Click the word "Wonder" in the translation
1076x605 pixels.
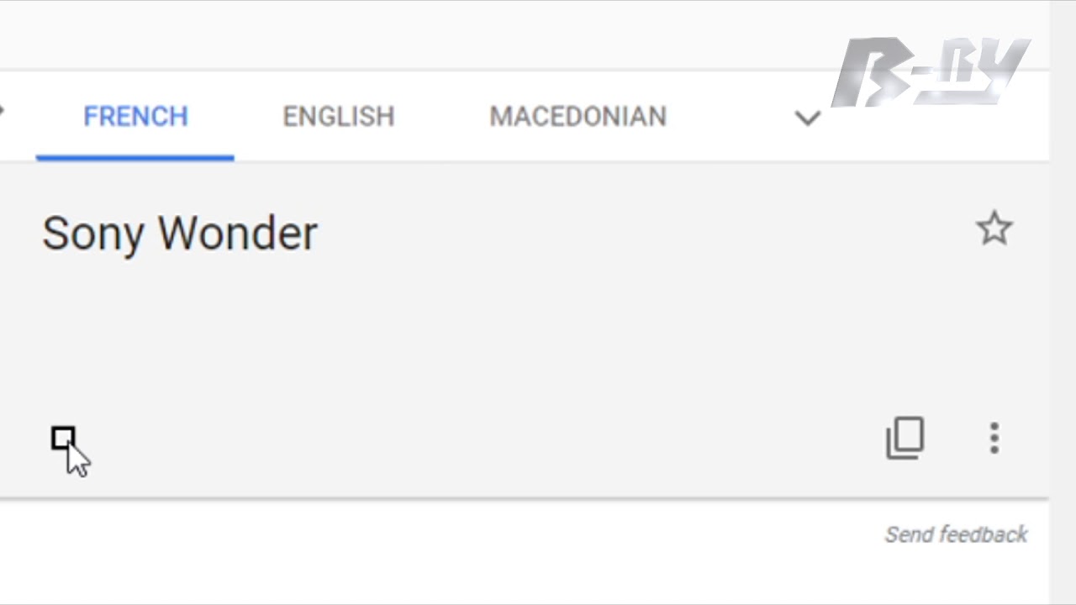pos(238,234)
